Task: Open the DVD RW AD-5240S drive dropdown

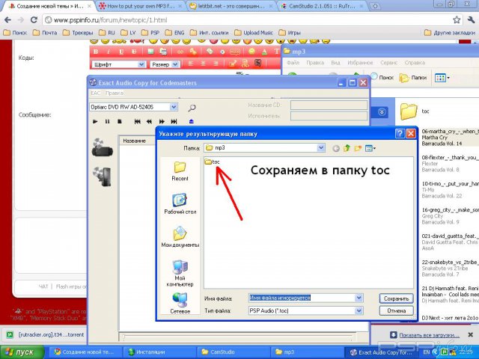Action: [174, 107]
